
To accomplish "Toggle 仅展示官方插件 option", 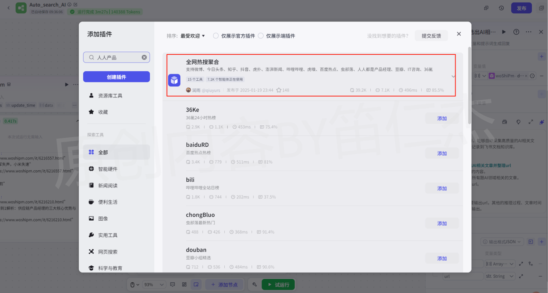I will coord(216,36).
